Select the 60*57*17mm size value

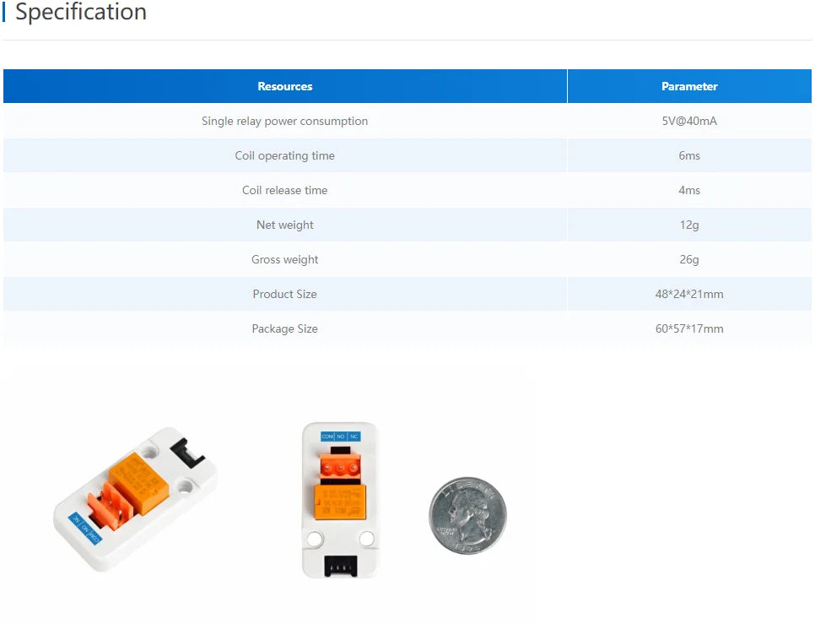coord(689,328)
